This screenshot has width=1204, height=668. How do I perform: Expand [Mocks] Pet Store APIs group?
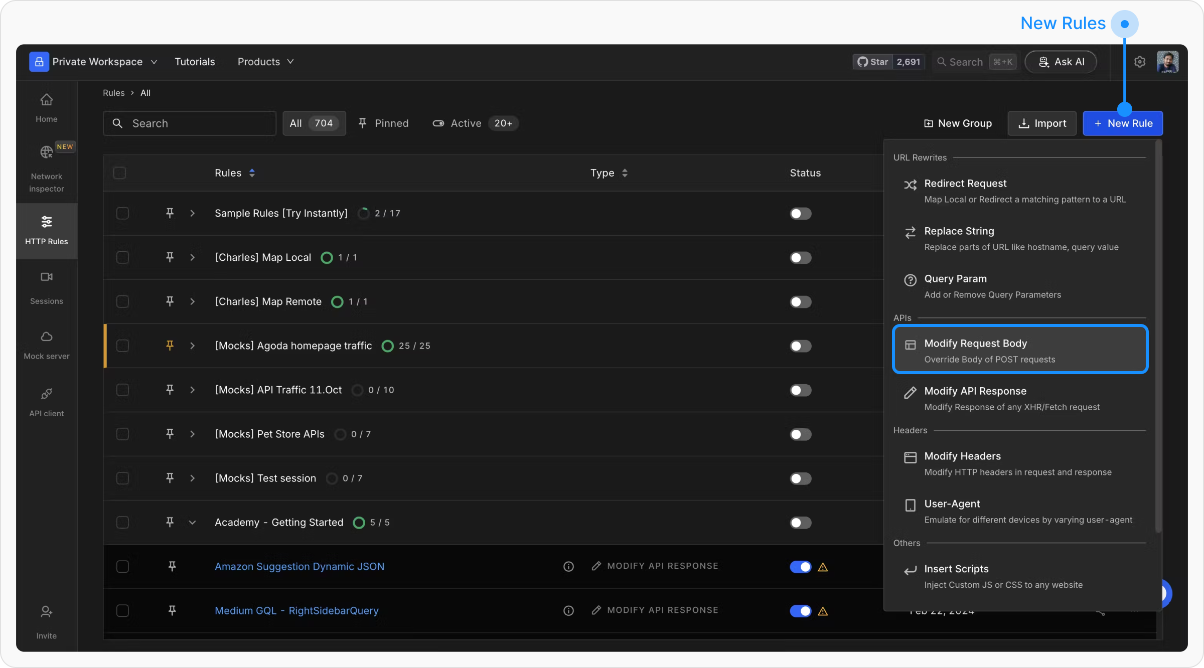[x=192, y=434]
